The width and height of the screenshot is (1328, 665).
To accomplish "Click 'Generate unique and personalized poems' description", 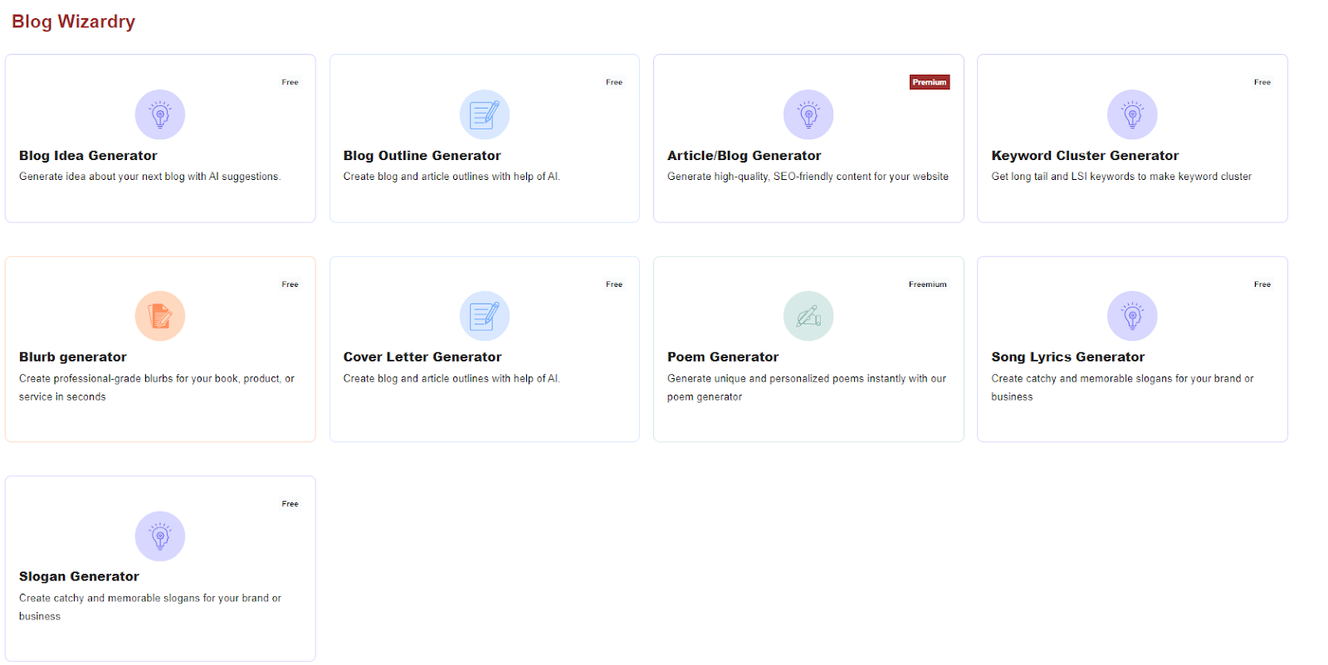I will point(807,387).
